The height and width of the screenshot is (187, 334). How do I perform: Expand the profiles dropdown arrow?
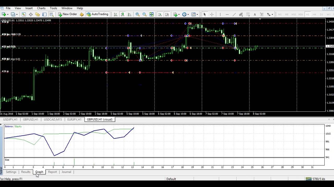(17, 14)
